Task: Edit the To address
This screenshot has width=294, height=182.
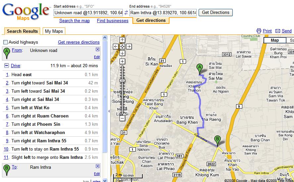Action: click(97, 174)
